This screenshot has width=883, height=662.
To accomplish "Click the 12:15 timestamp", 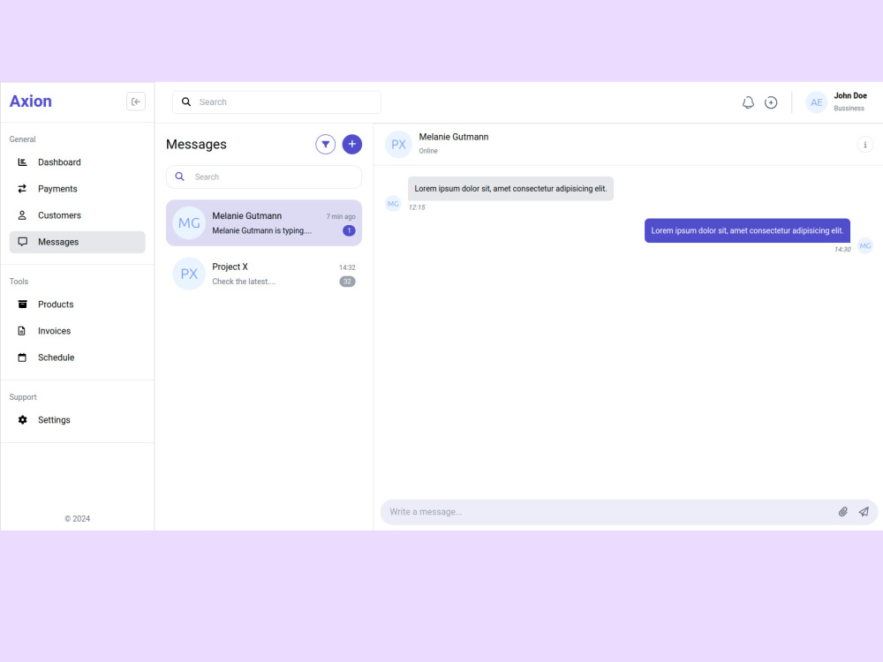I will (x=417, y=207).
